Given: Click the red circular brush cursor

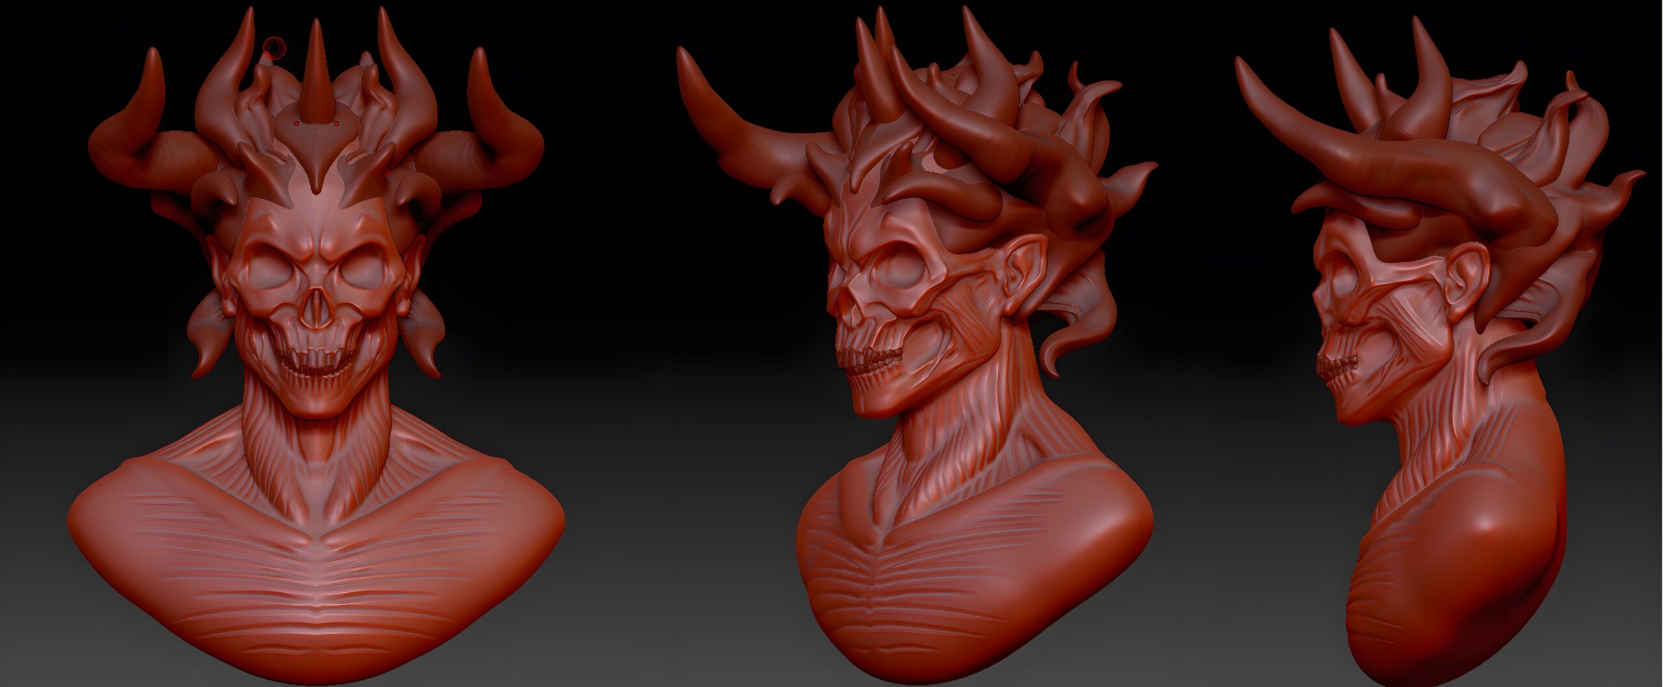Looking at the screenshot, I should [275, 47].
